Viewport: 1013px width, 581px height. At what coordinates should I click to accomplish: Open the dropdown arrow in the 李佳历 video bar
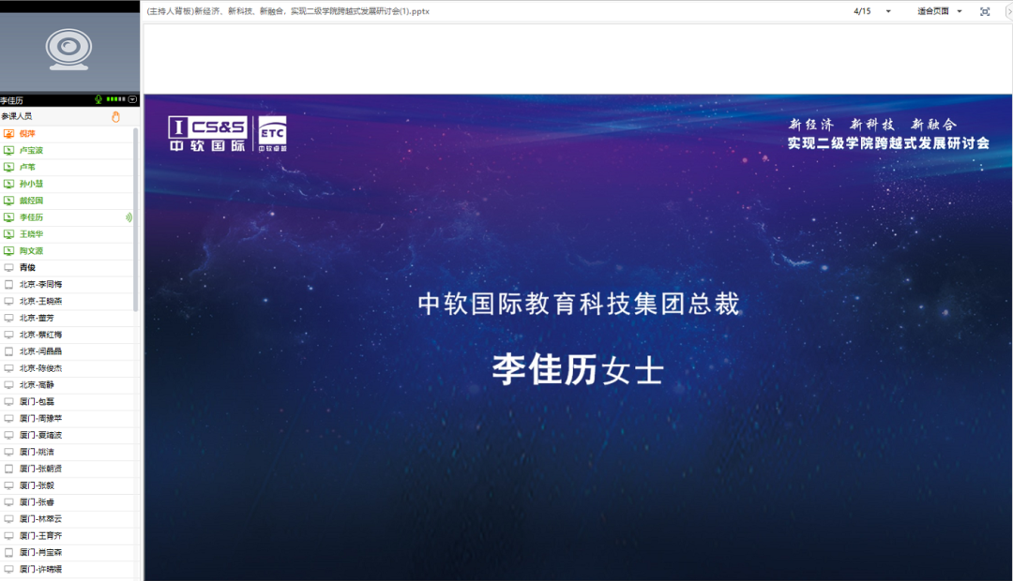(x=132, y=99)
